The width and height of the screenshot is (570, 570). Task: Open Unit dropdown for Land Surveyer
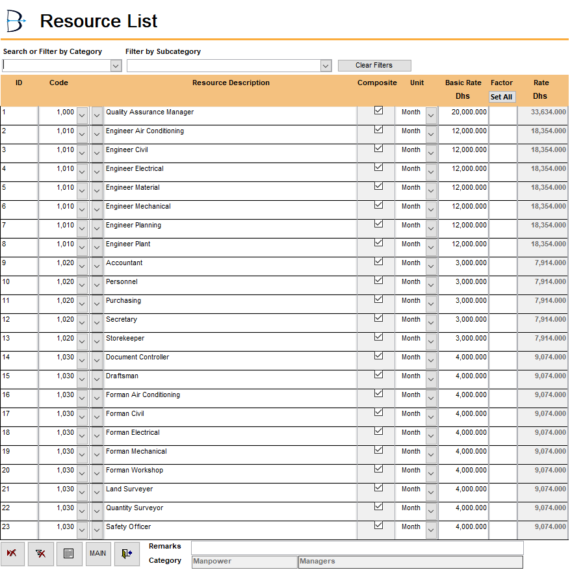coord(431,493)
